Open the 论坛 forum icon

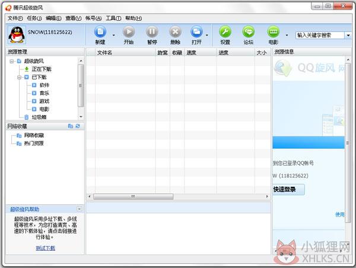coord(249,32)
